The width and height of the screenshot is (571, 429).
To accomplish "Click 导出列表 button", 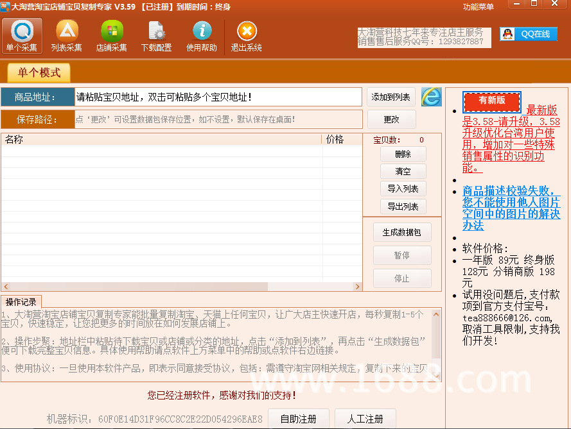I will 403,206.
